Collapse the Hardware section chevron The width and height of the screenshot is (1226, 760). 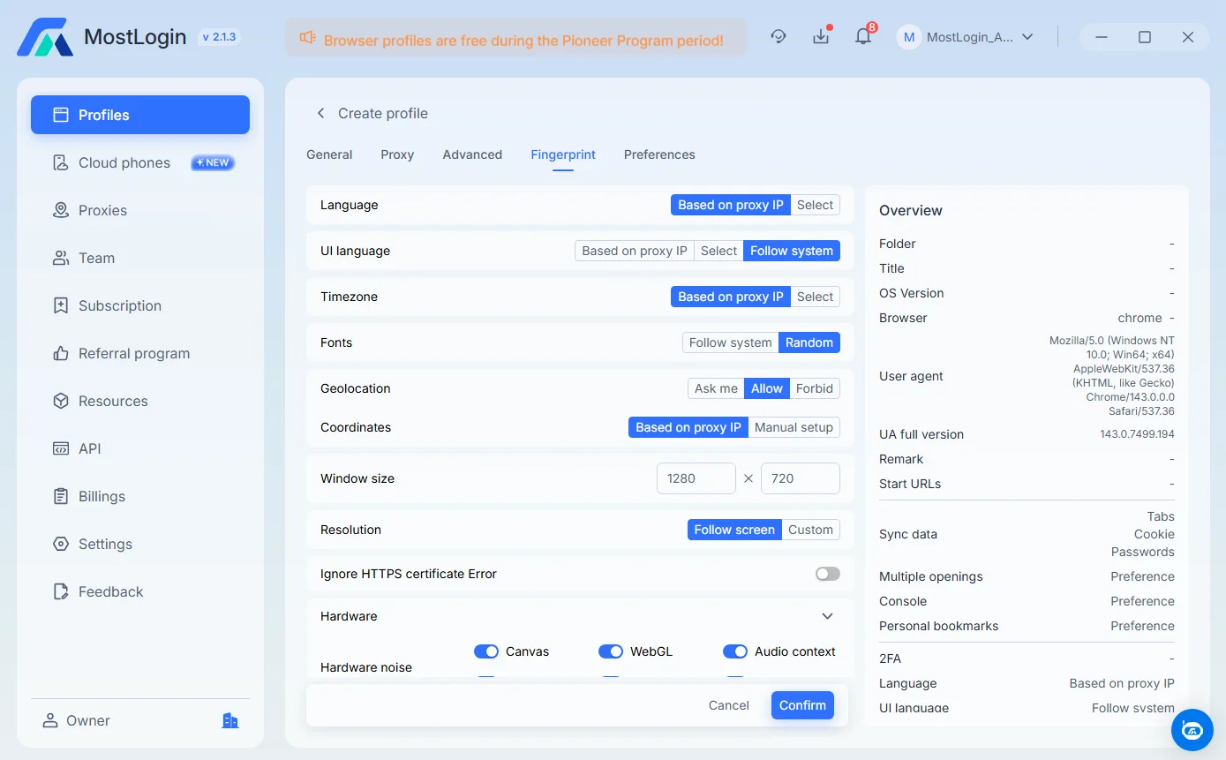[x=827, y=615]
